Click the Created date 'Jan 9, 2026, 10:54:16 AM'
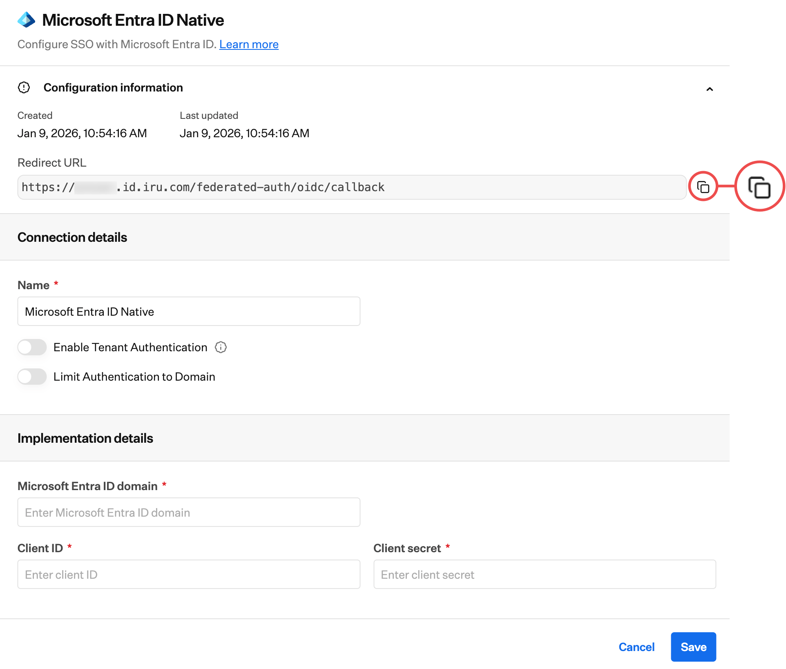Image resolution: width=786 pixels, height=669 pixels. [x=82, y=133]
